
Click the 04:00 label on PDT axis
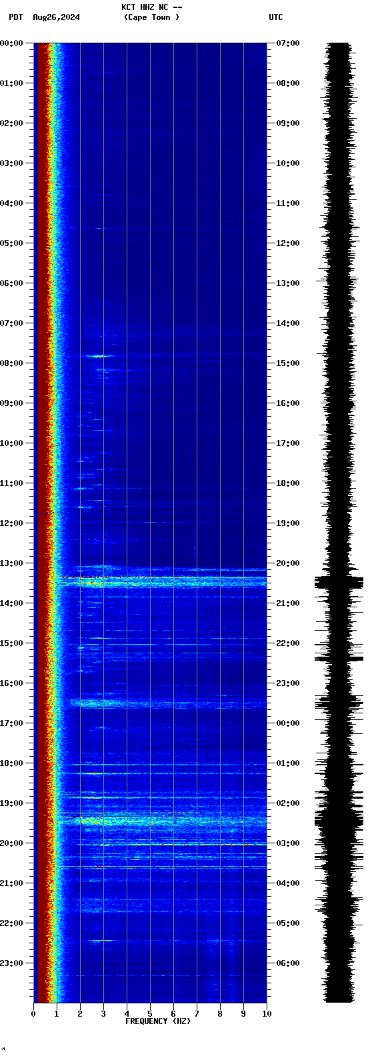[11, 203]
